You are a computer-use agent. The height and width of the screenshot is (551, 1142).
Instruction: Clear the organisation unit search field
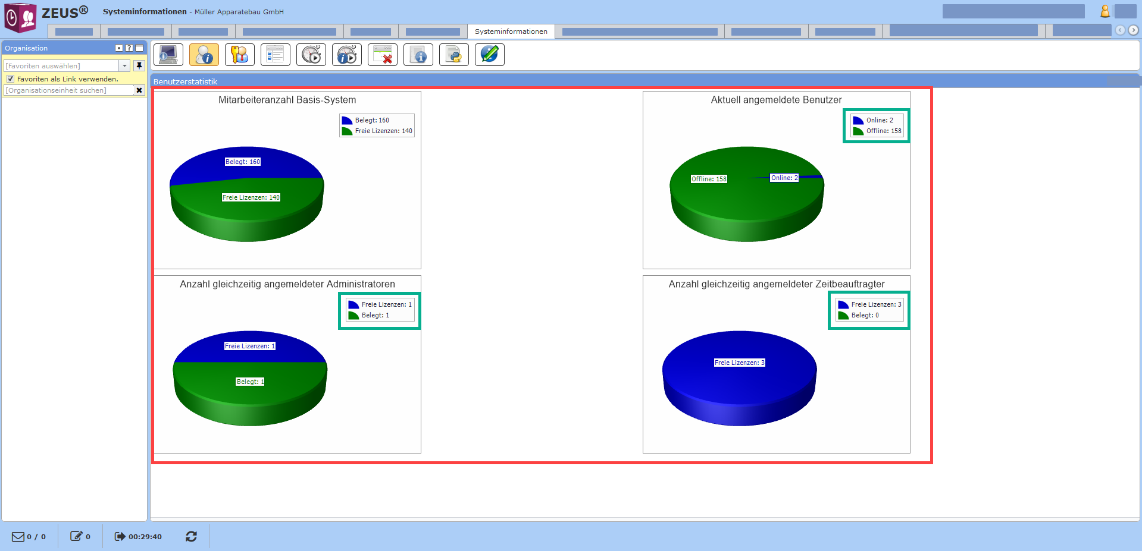click(x=139, y=90)
